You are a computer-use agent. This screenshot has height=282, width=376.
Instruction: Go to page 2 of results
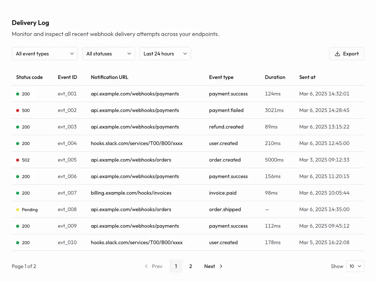point(191,266)
